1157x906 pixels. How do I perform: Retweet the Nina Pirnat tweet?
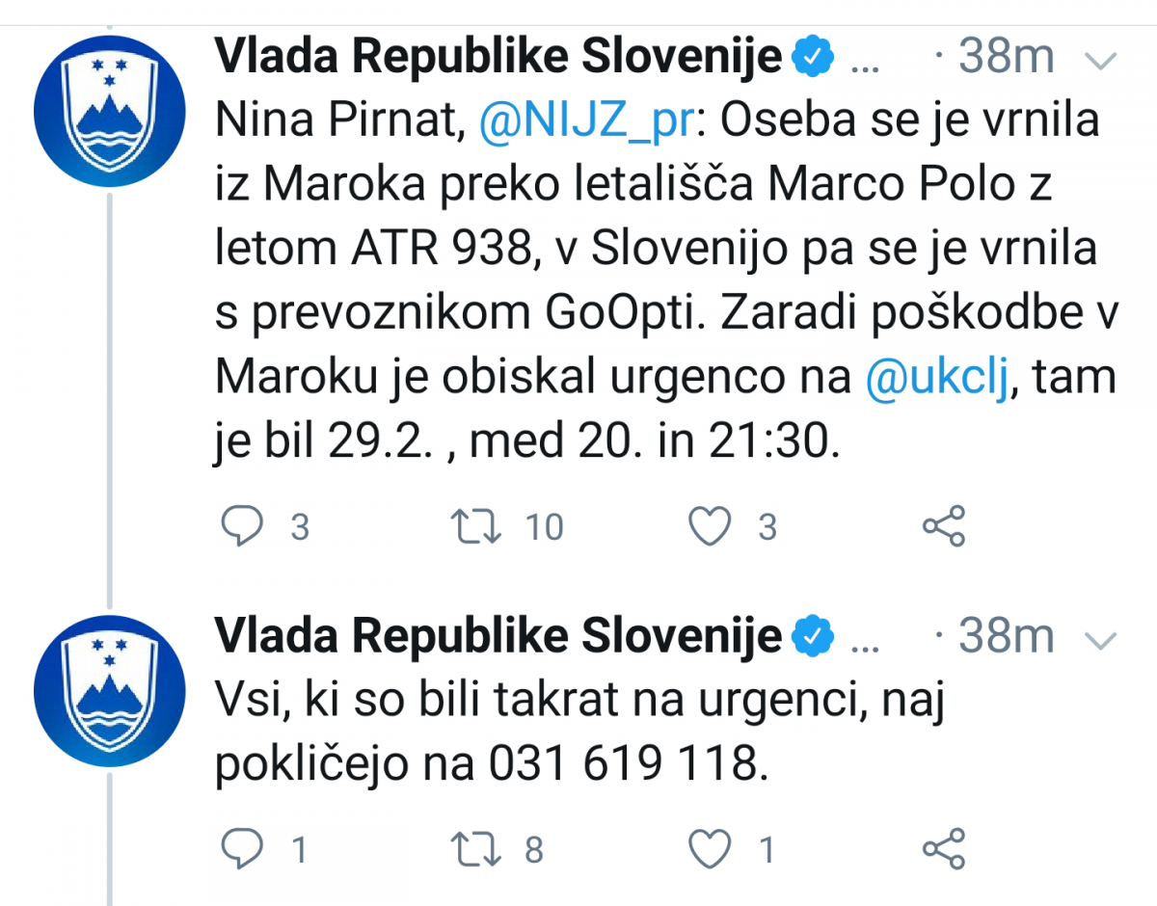476,526
